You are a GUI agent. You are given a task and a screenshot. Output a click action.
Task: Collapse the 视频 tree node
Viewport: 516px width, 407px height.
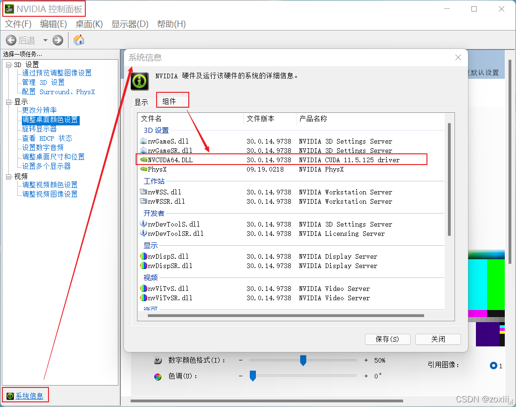click(8, 177)
